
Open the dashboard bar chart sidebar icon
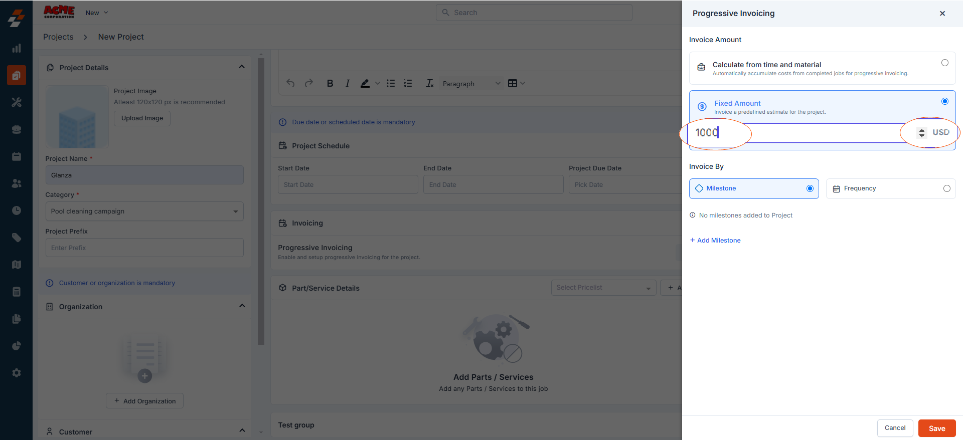(x=17, y=48)
